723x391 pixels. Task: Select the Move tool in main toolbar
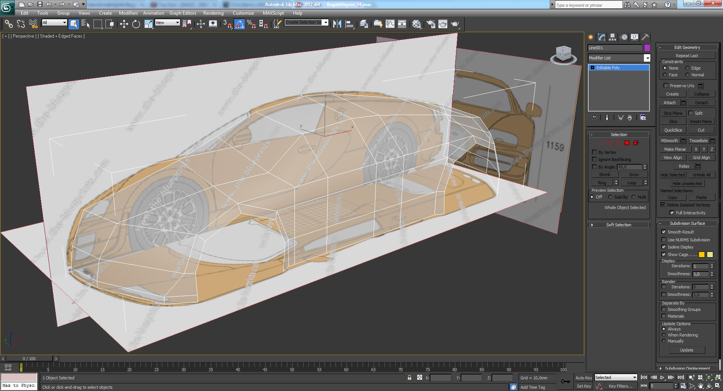click(124, 24)
